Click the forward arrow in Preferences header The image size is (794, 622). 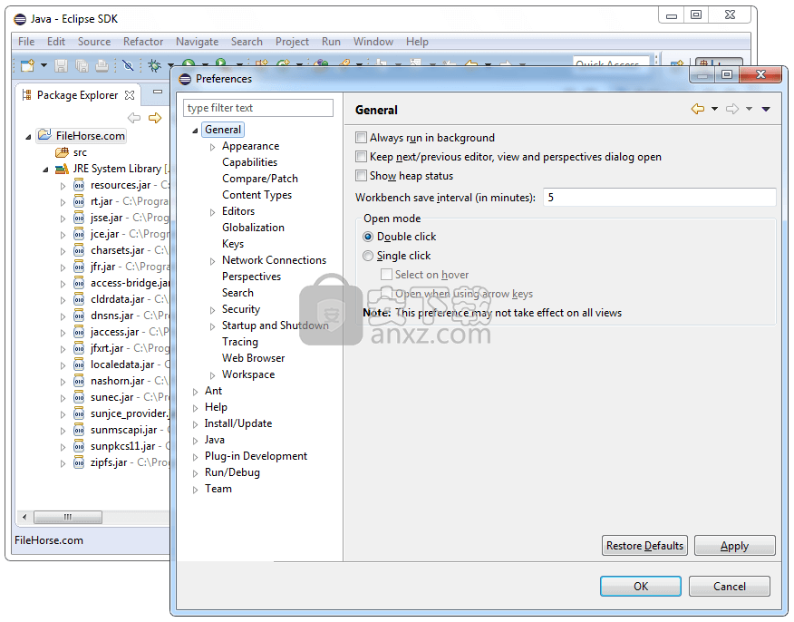(732, 109)
